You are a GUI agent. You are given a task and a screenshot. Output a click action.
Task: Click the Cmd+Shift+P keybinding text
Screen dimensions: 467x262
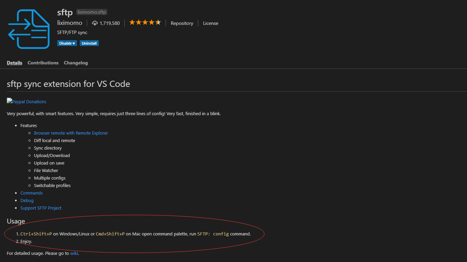(x=110, y=234)
